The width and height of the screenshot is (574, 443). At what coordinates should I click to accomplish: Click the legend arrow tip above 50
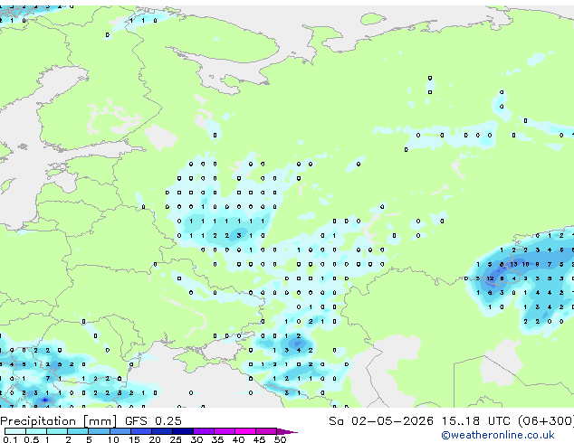(287, 431)
